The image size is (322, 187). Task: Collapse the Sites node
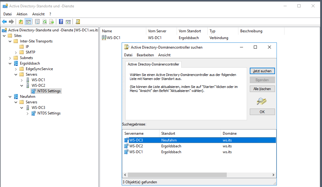coord(4,36)
